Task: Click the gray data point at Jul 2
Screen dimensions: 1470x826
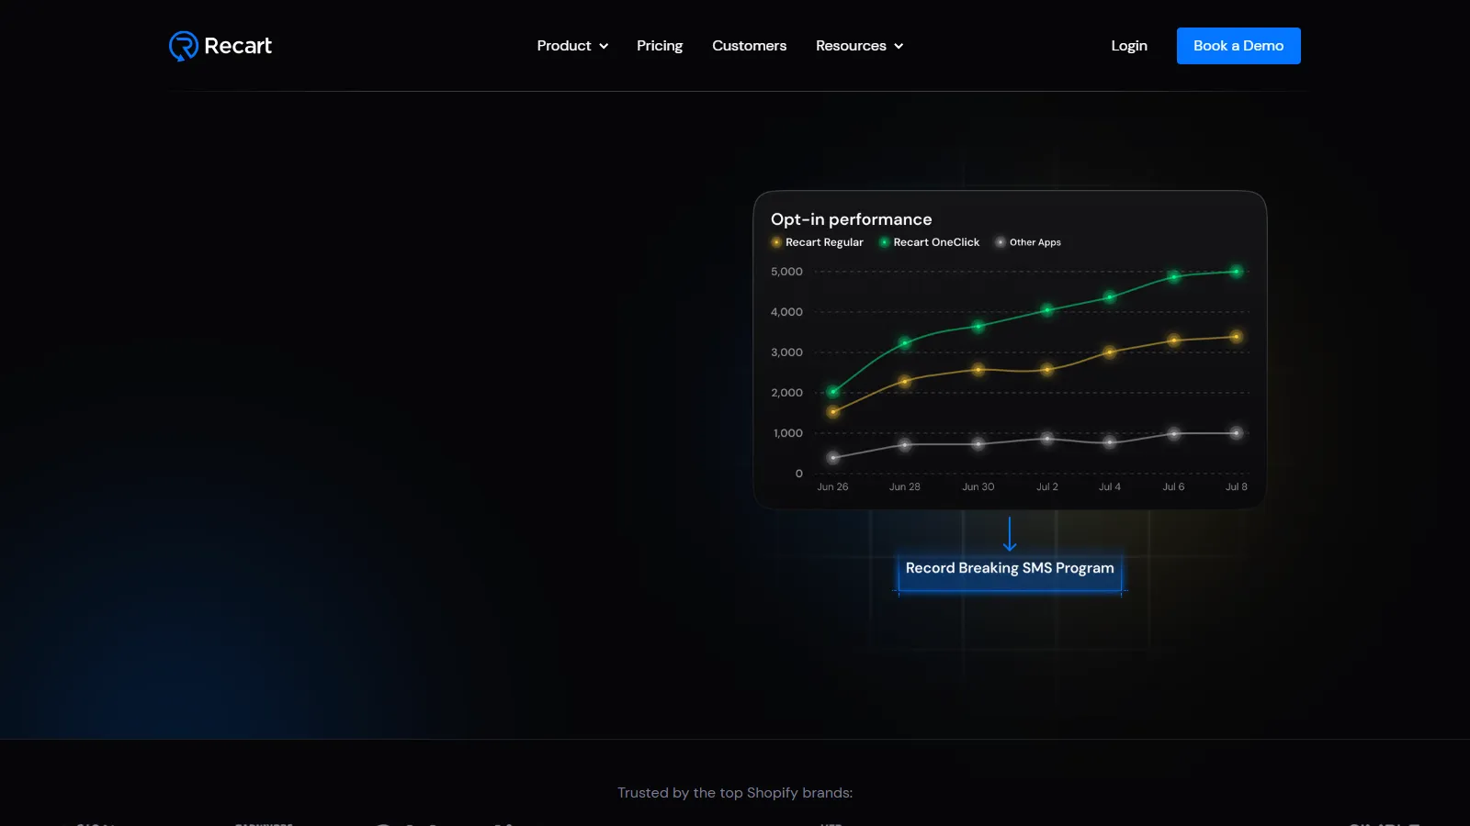Action: pyautogui.click(x=1047, y=439)
